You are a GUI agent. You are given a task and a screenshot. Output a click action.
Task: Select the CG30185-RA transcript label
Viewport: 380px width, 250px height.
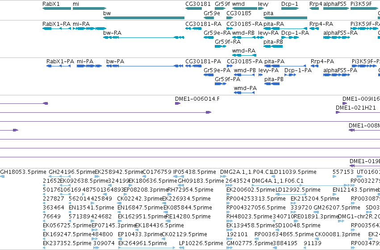pos(244,24)
